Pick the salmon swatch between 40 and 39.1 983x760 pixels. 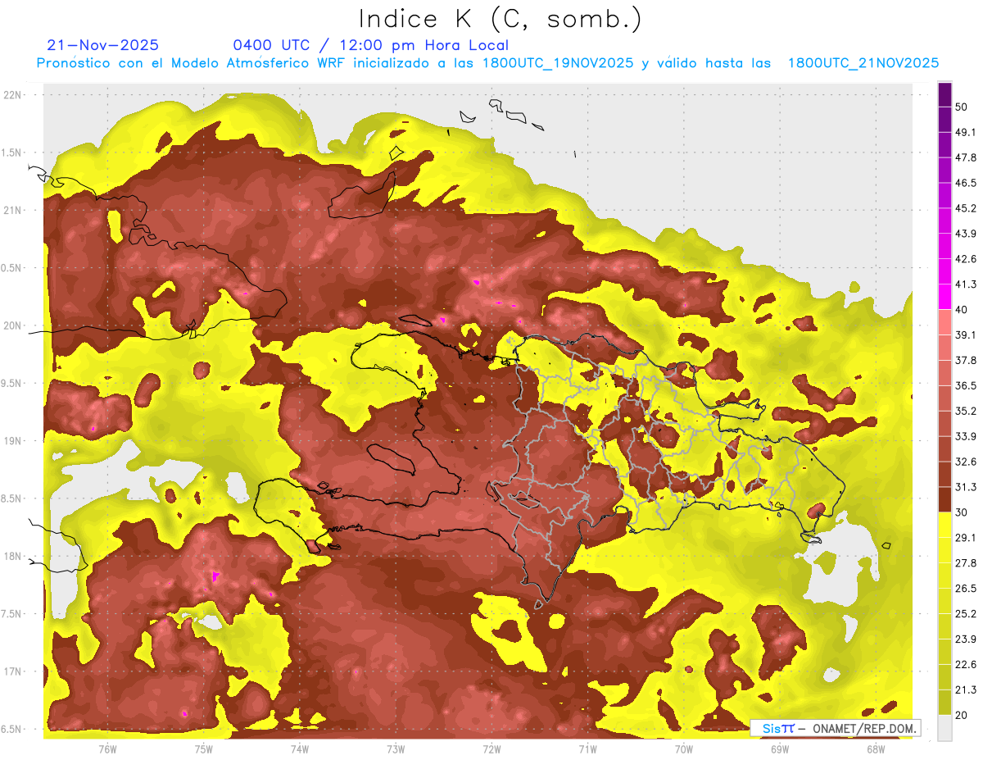944,322
